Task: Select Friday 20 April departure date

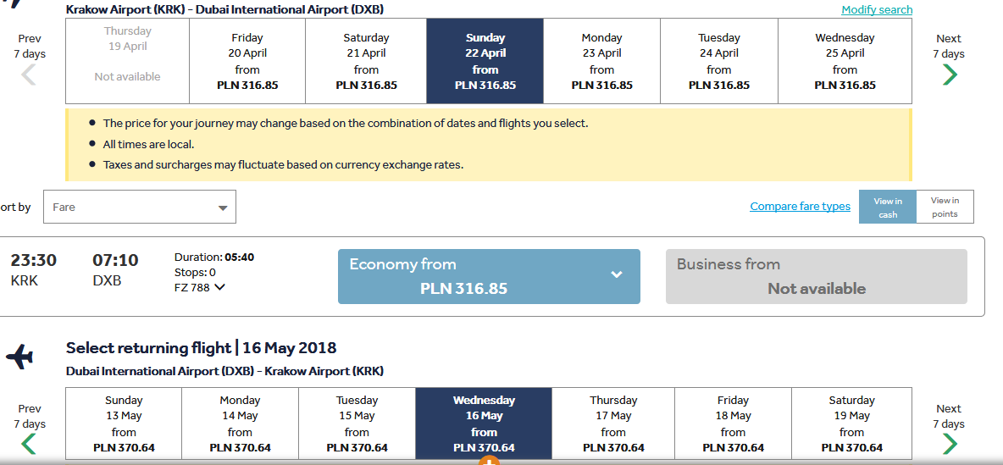Action: [x=247, y=61]
